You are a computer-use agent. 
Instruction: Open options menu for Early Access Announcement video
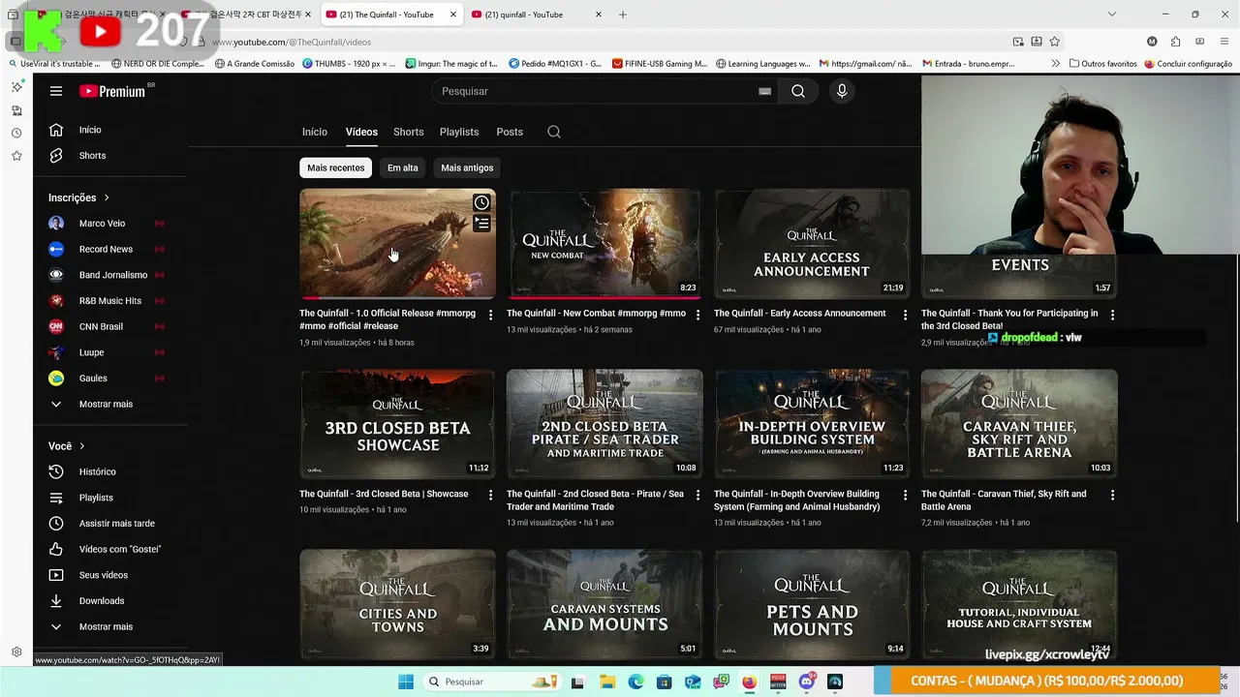coord(905,315)
